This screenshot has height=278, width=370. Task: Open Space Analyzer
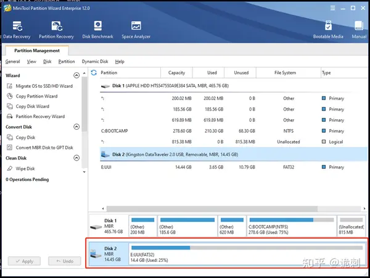coord(136,29)
